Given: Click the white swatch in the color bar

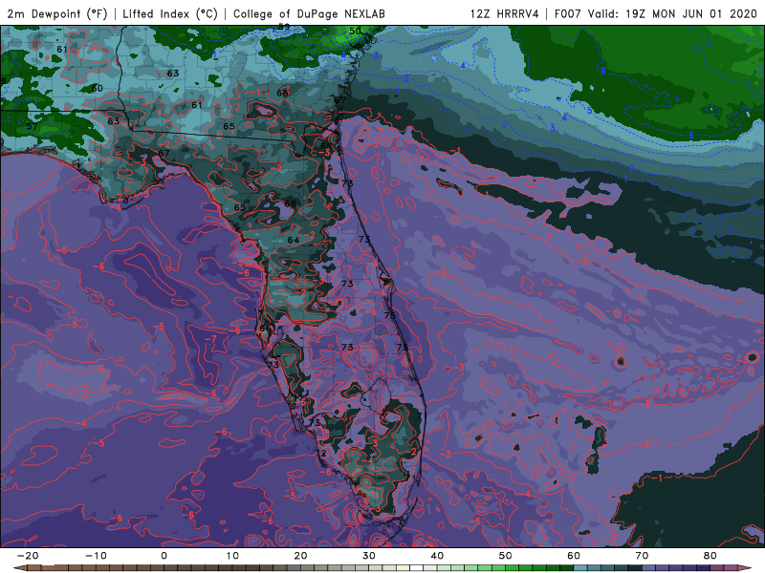Looking at the screenshot, I should pyautogui.click(x=417, y=568).
